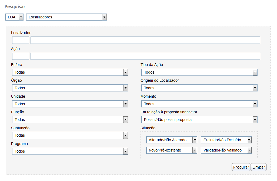Expand the Origem do Localizador dropdown

pos(199,88)
